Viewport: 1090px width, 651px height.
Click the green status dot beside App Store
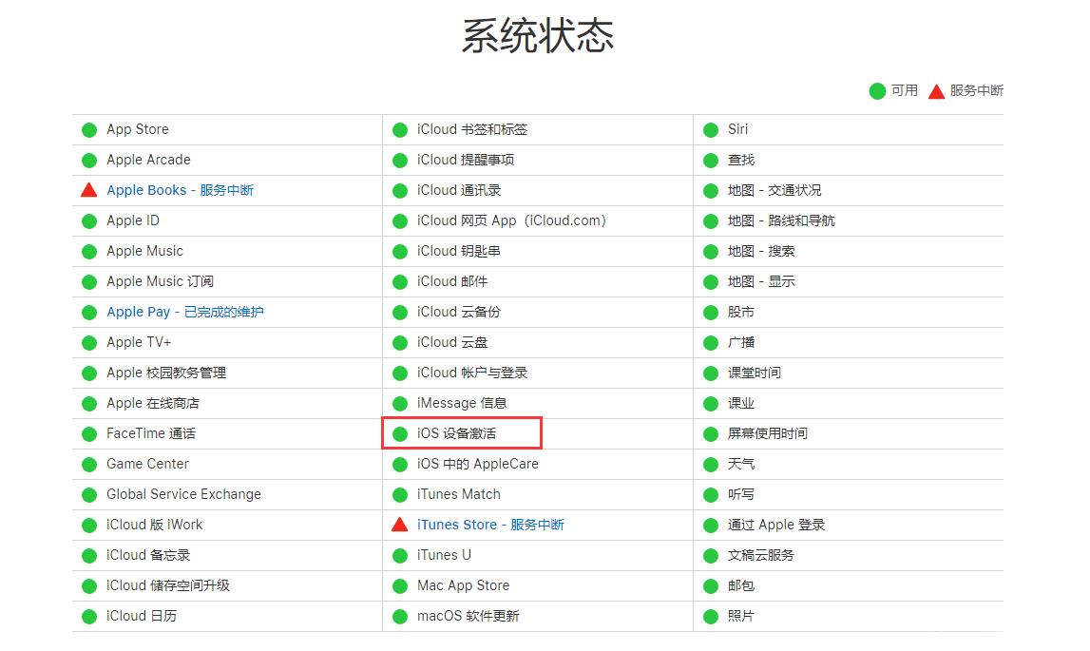[x=89, y=129]
